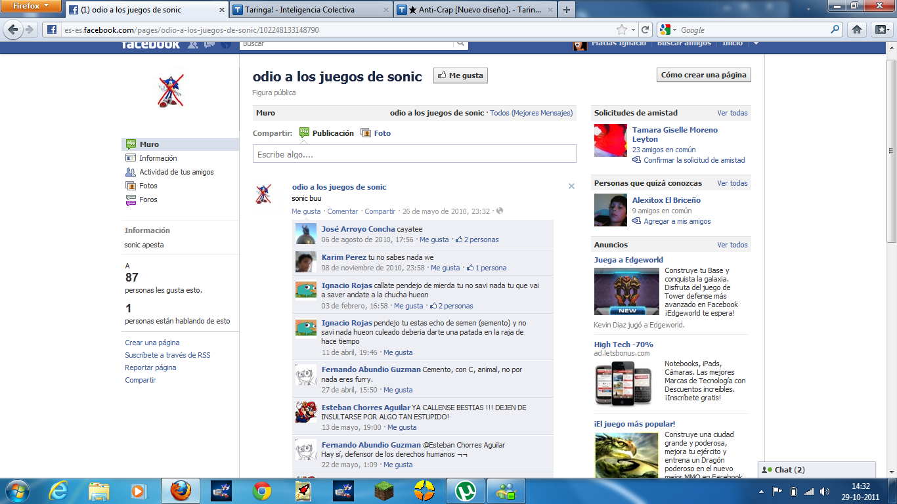The width and height of the screenshot is (897, 504).
Task: Click the Firefox home button
Action: pyautogui.click(x=856, y=30)
